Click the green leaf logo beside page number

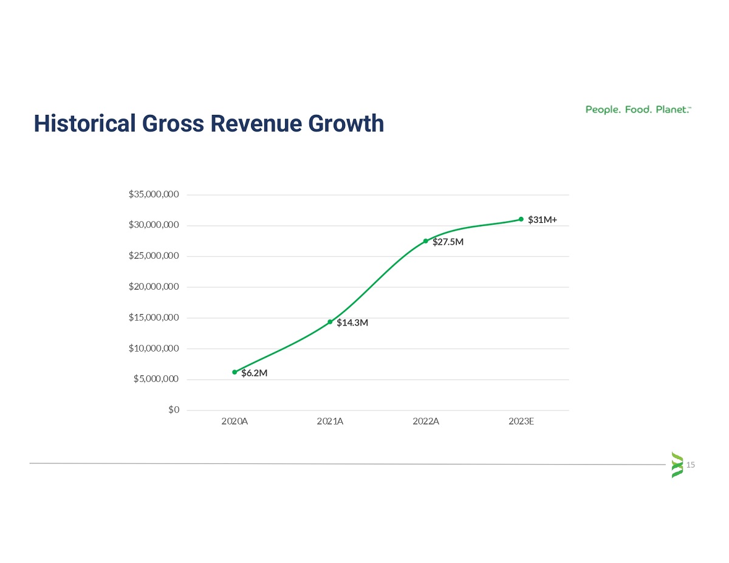[677, 465]
